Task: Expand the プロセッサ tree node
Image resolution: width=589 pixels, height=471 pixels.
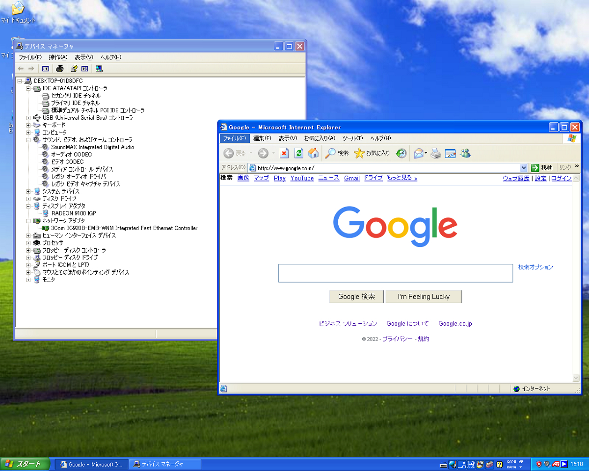Action: [28, 243]
